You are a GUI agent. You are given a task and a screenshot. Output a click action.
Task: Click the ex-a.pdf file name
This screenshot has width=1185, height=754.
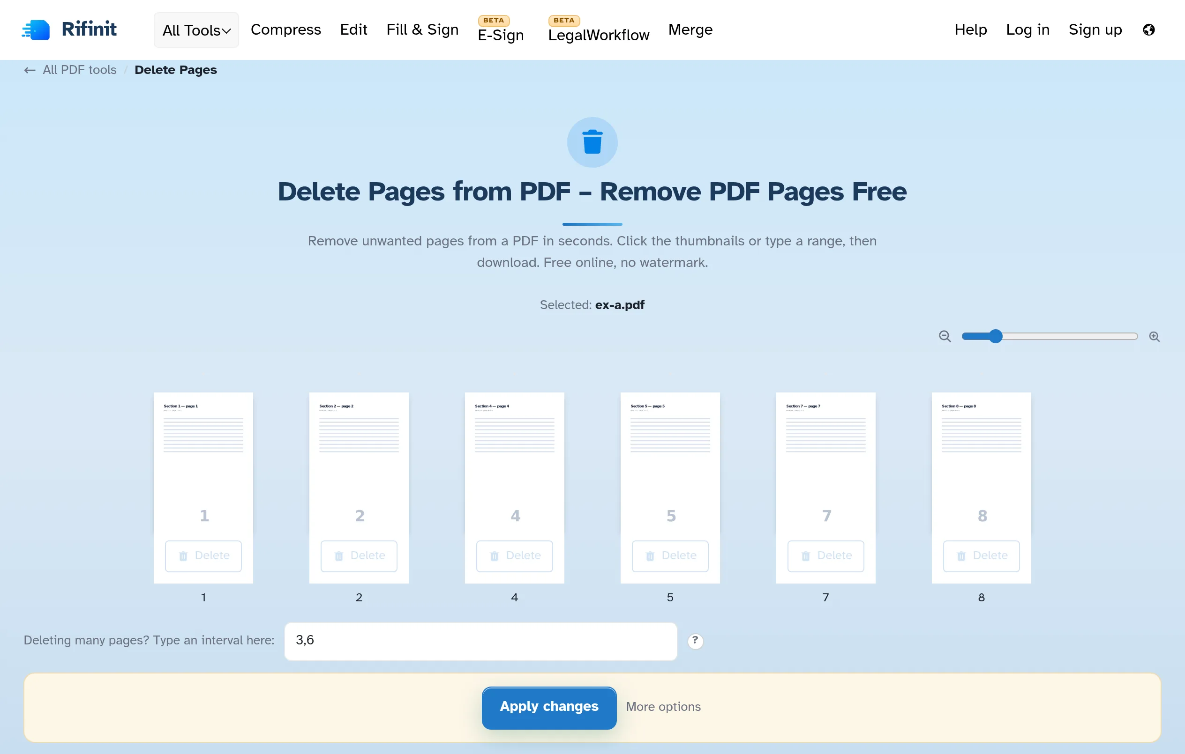(x=620, y=305)
